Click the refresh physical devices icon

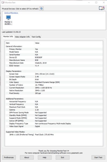pos(41,9)
